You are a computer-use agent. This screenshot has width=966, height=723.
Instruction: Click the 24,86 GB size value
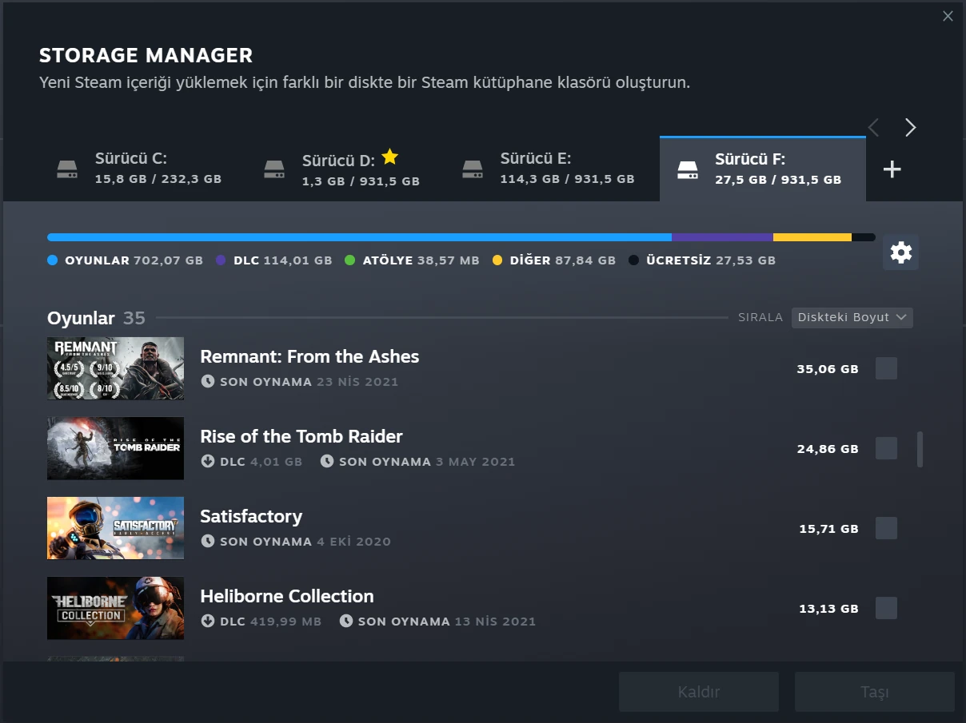828,449
